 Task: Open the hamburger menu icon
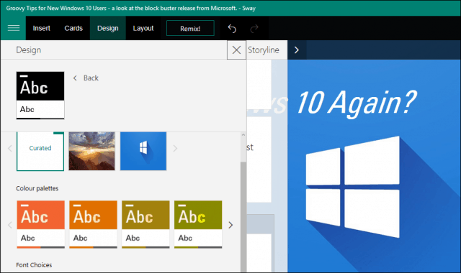14,28
